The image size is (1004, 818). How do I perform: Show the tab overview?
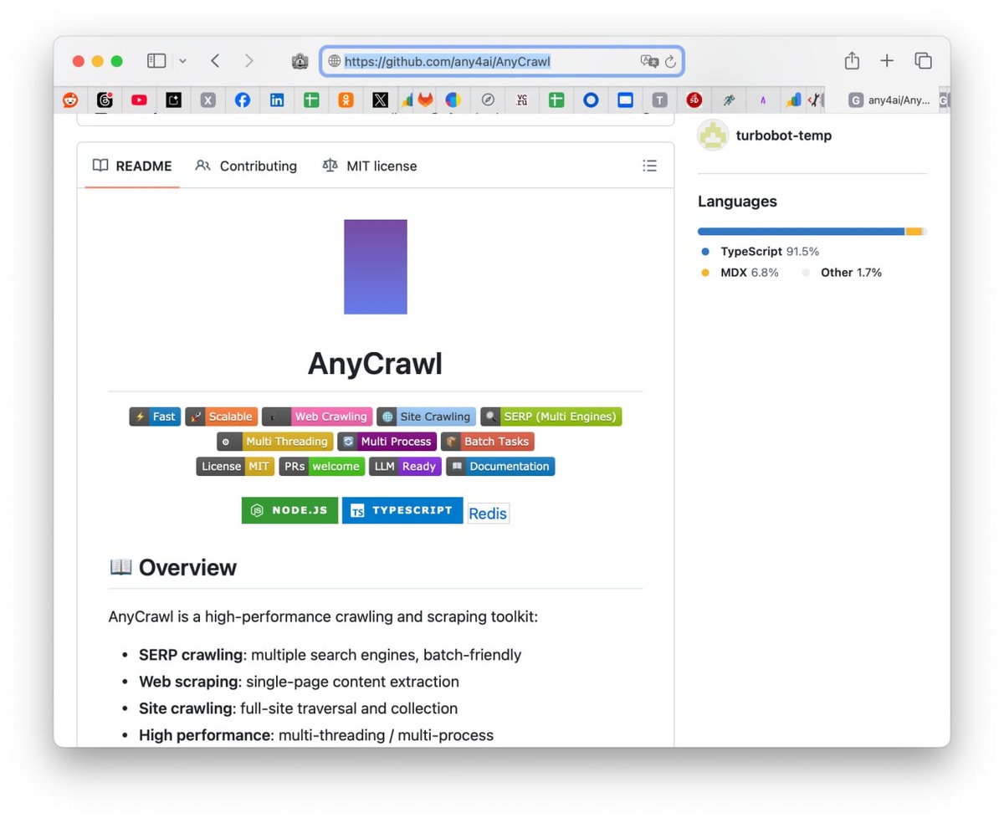pyautogui.click(x=923, y=60)
